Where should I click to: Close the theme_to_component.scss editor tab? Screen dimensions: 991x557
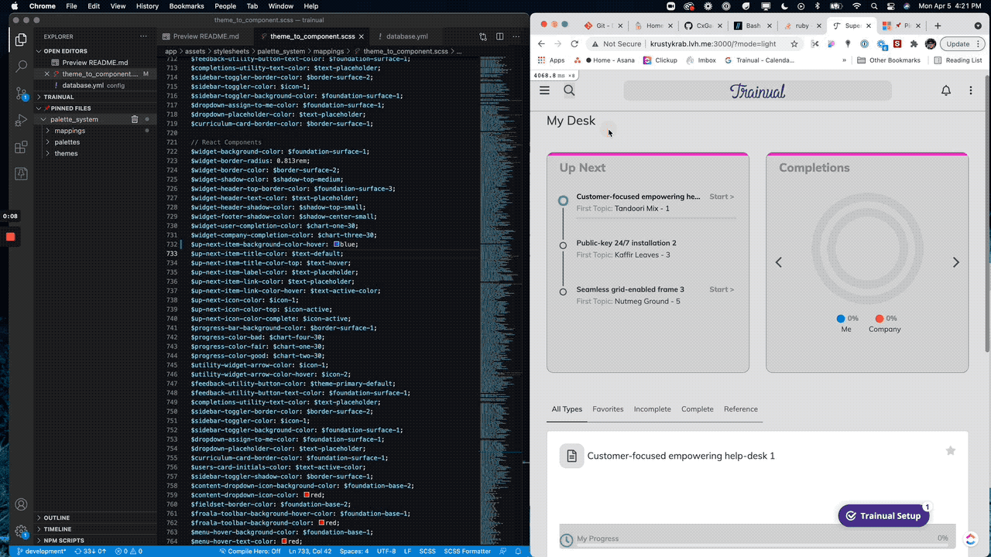[x=363, y=36]
